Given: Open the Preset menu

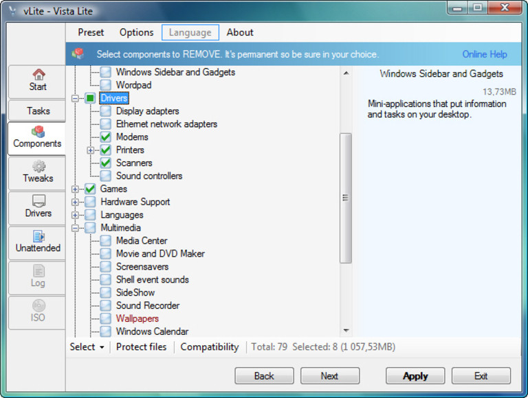Looking at the screenshot, I should [x=91, y=32].
